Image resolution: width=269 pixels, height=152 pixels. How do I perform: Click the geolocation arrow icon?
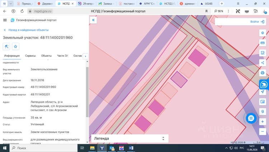pos(263,92)
